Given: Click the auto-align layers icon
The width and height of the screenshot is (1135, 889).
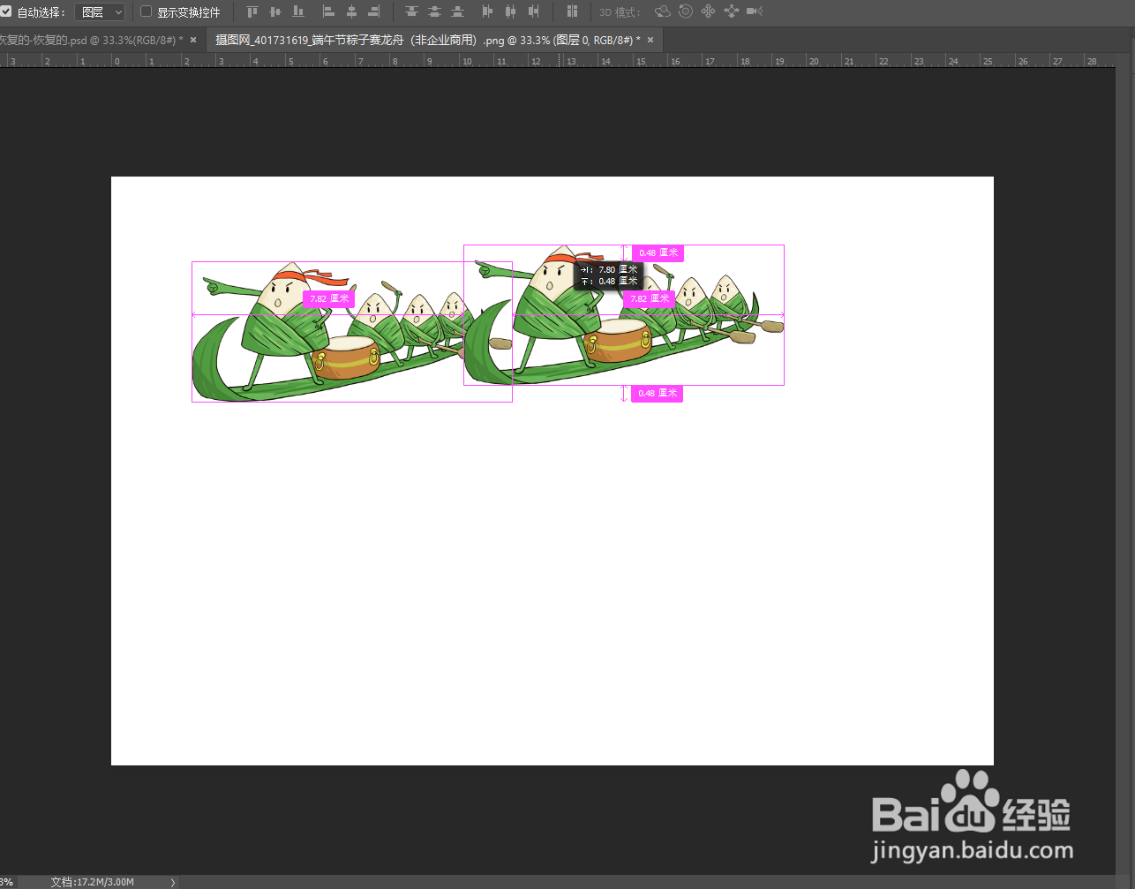Looking at the screenshot, I should [x=572, y=11].
